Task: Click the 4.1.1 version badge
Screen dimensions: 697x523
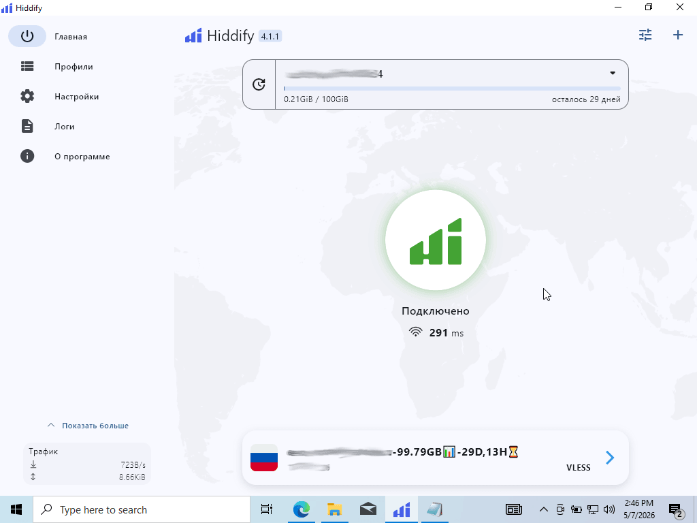Action: 270,37
